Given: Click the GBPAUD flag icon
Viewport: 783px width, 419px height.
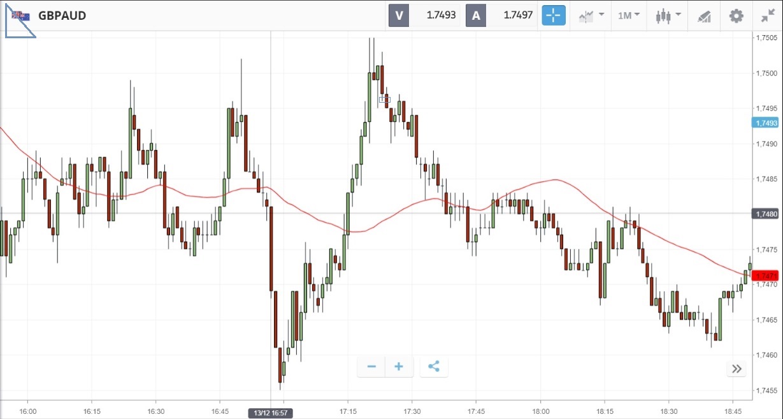Looking at the screenshot, I should tap(21, 15).
